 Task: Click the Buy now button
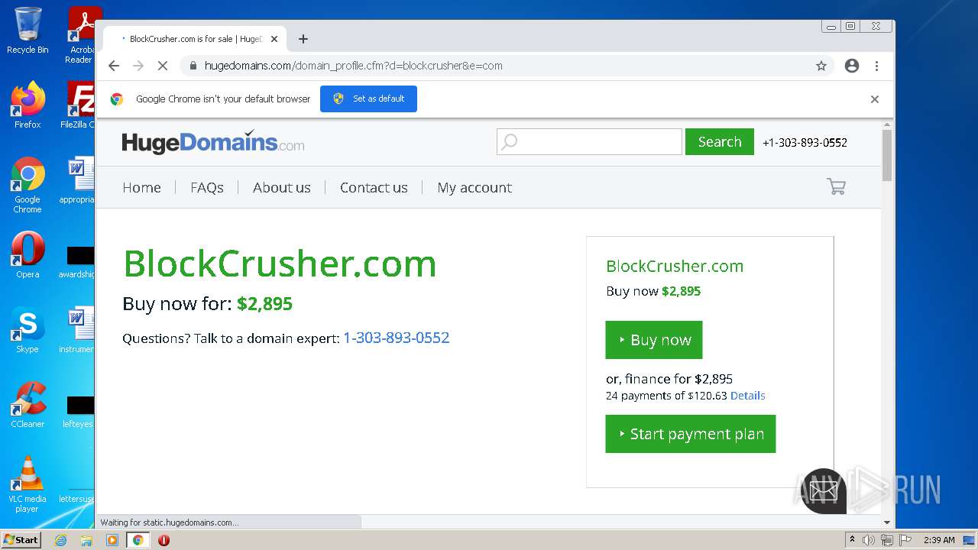(x=654, y=340)
